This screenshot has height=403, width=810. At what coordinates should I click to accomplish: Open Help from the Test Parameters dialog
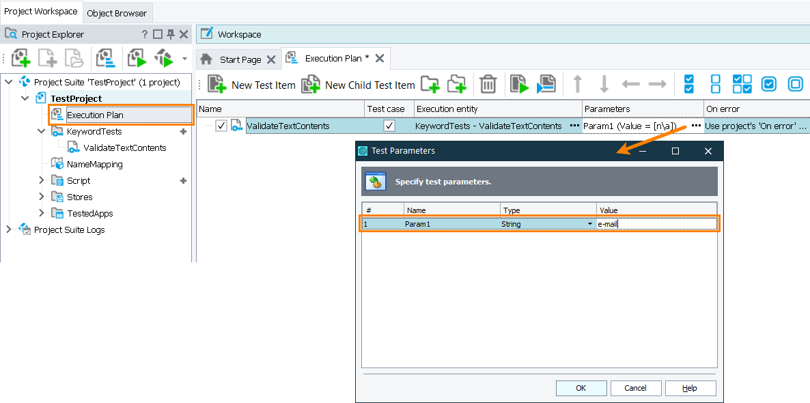tap(690, 387)
